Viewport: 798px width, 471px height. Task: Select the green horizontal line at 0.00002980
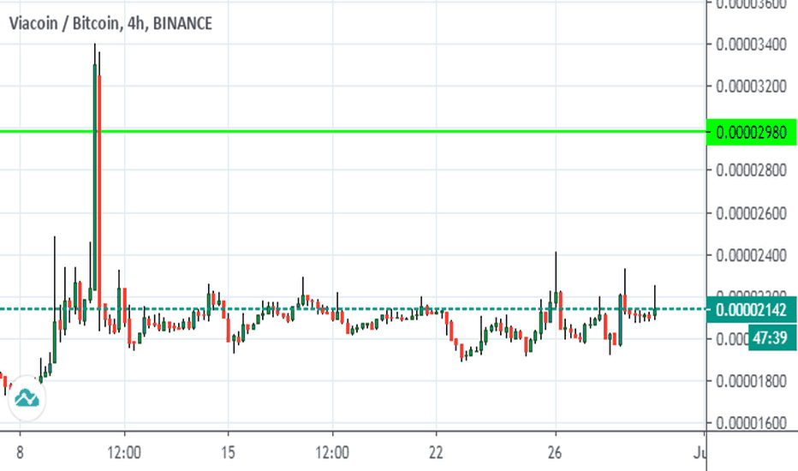click(x=353, y=132)
